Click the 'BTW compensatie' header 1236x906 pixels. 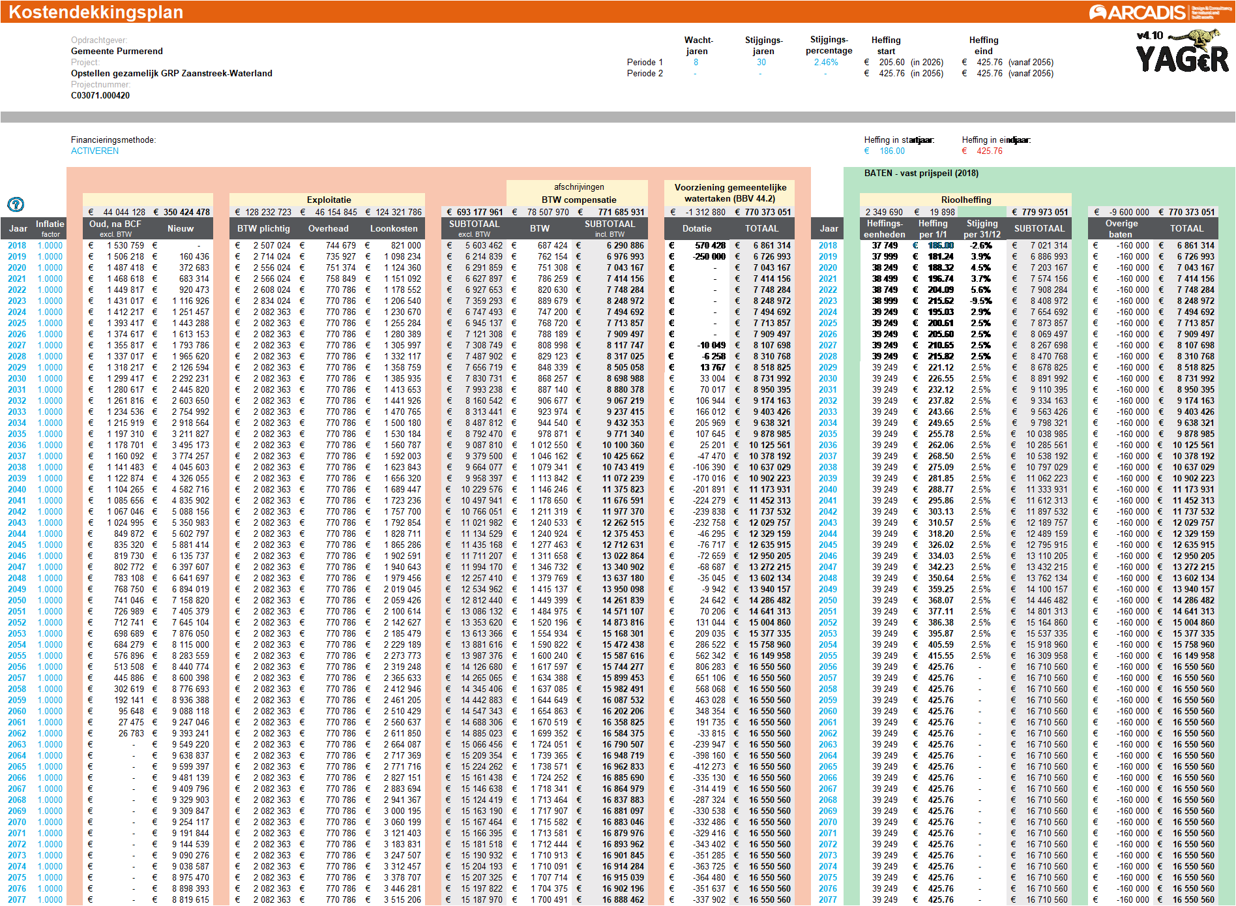tap(579, 200)
